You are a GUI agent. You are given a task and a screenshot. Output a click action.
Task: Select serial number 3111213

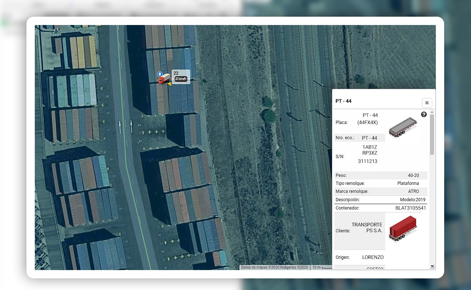click(367, 161)
